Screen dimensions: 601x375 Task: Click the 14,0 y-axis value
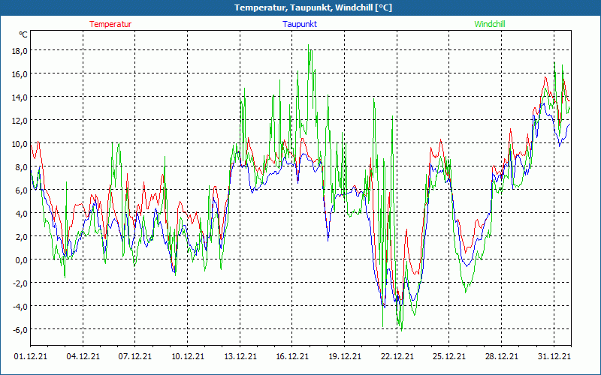(20, 97)
